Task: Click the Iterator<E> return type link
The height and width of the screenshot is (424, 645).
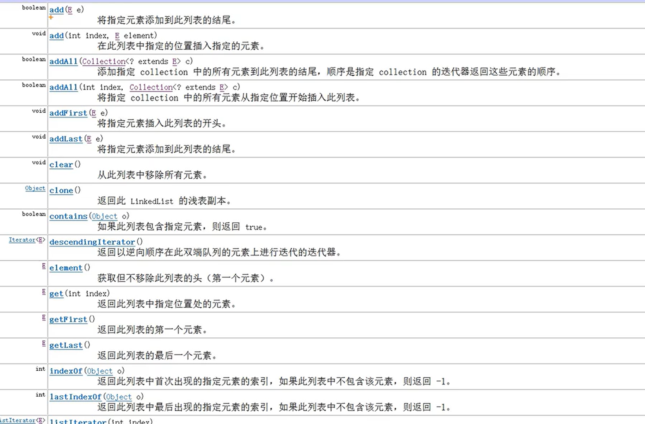Action: coord(27,240)
